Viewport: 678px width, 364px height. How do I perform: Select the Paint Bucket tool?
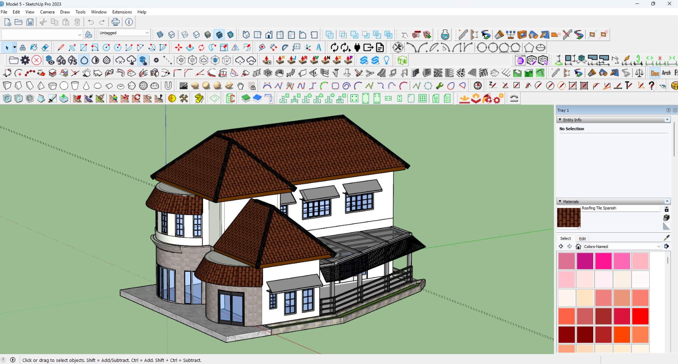pos(34,47)
